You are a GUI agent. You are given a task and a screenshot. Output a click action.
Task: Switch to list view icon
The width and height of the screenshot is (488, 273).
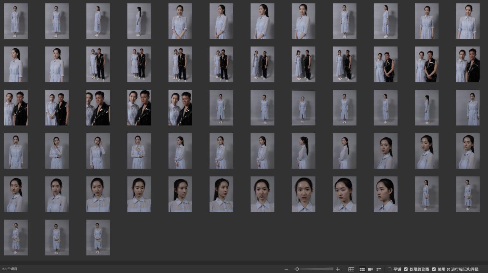click(379, 269)
